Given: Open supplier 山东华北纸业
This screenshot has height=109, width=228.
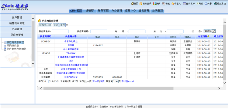Looking at the screenshot, I should pos(71,41).
